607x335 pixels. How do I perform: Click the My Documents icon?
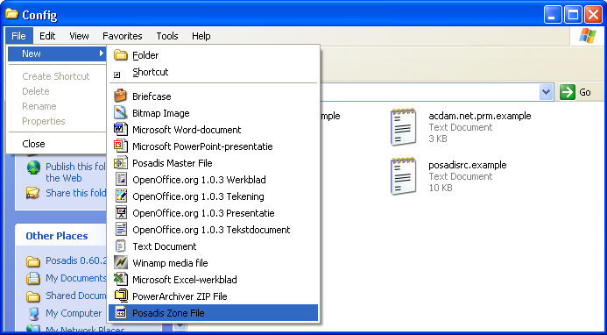[33, 278]
